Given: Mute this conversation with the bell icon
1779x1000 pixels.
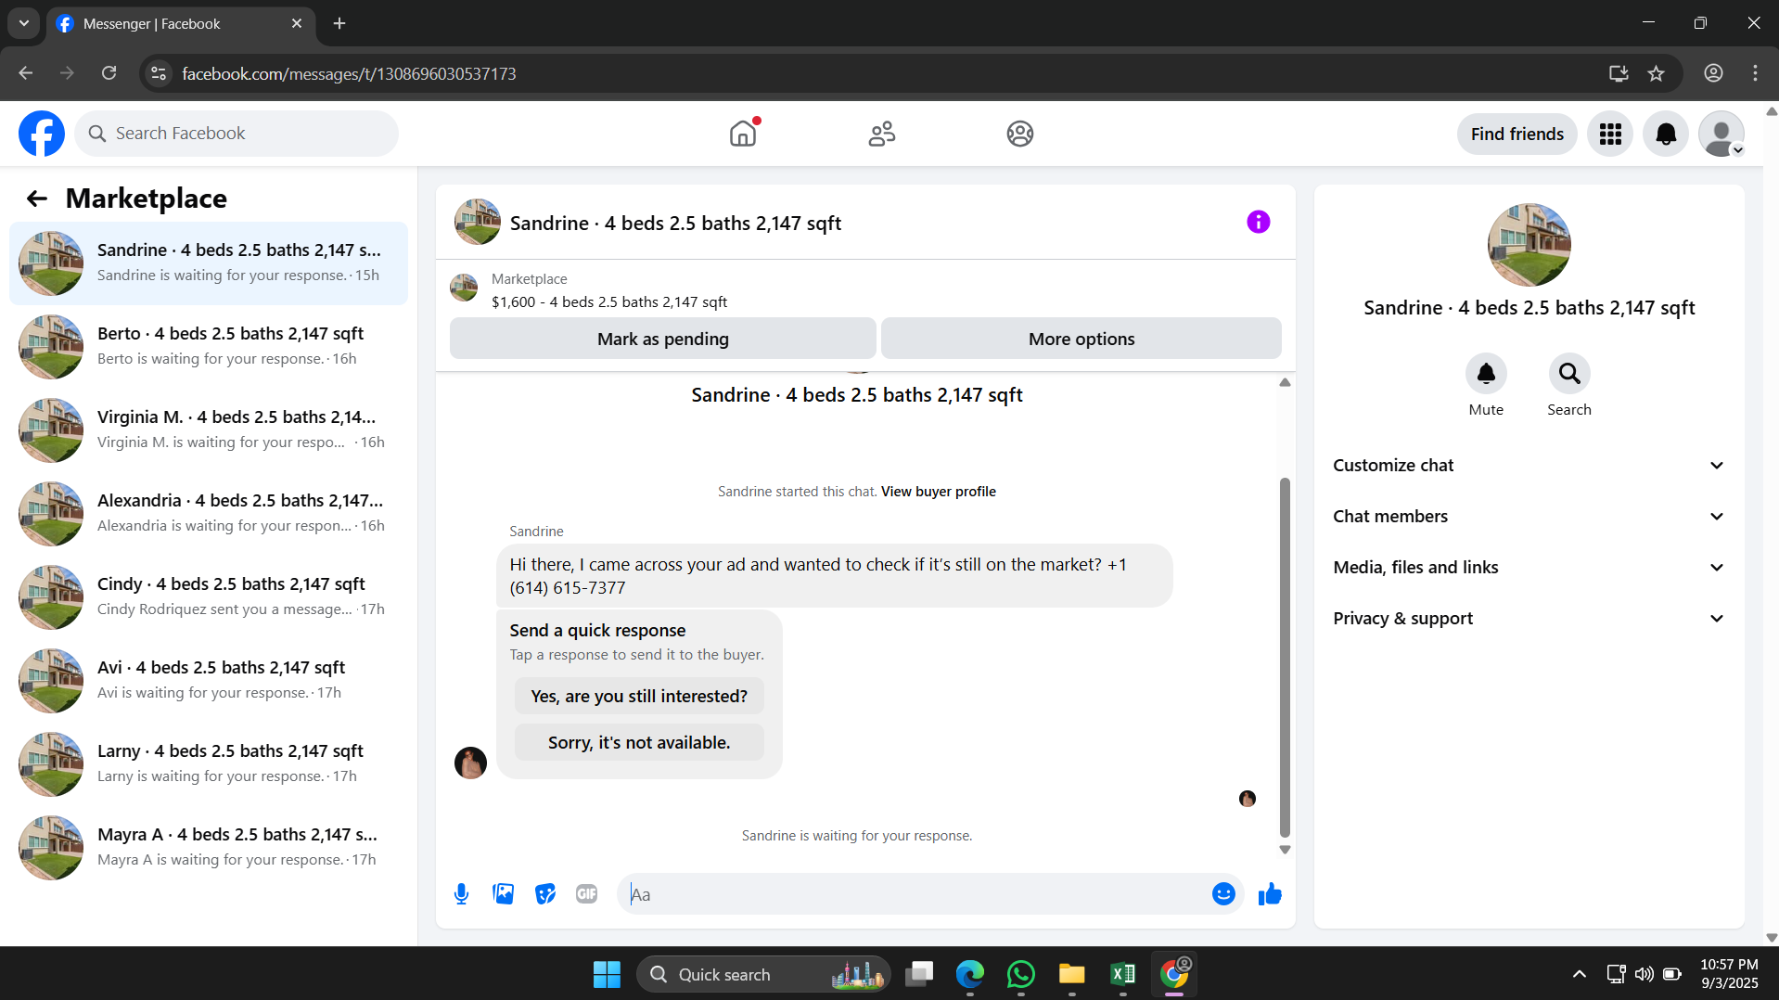Looking at the screenshot, I should (1486, 373).
